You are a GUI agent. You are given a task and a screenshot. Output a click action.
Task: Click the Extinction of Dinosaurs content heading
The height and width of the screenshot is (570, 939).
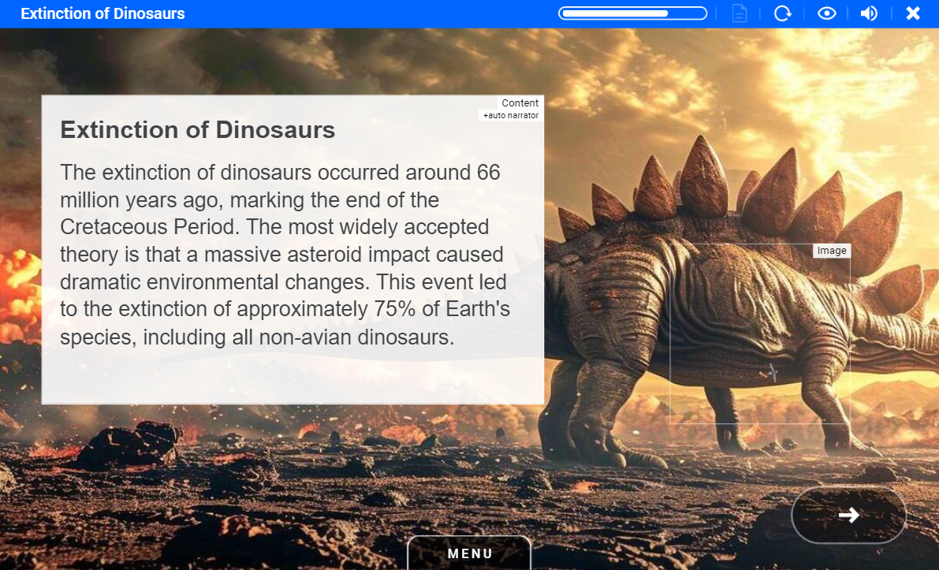point(198,130)
